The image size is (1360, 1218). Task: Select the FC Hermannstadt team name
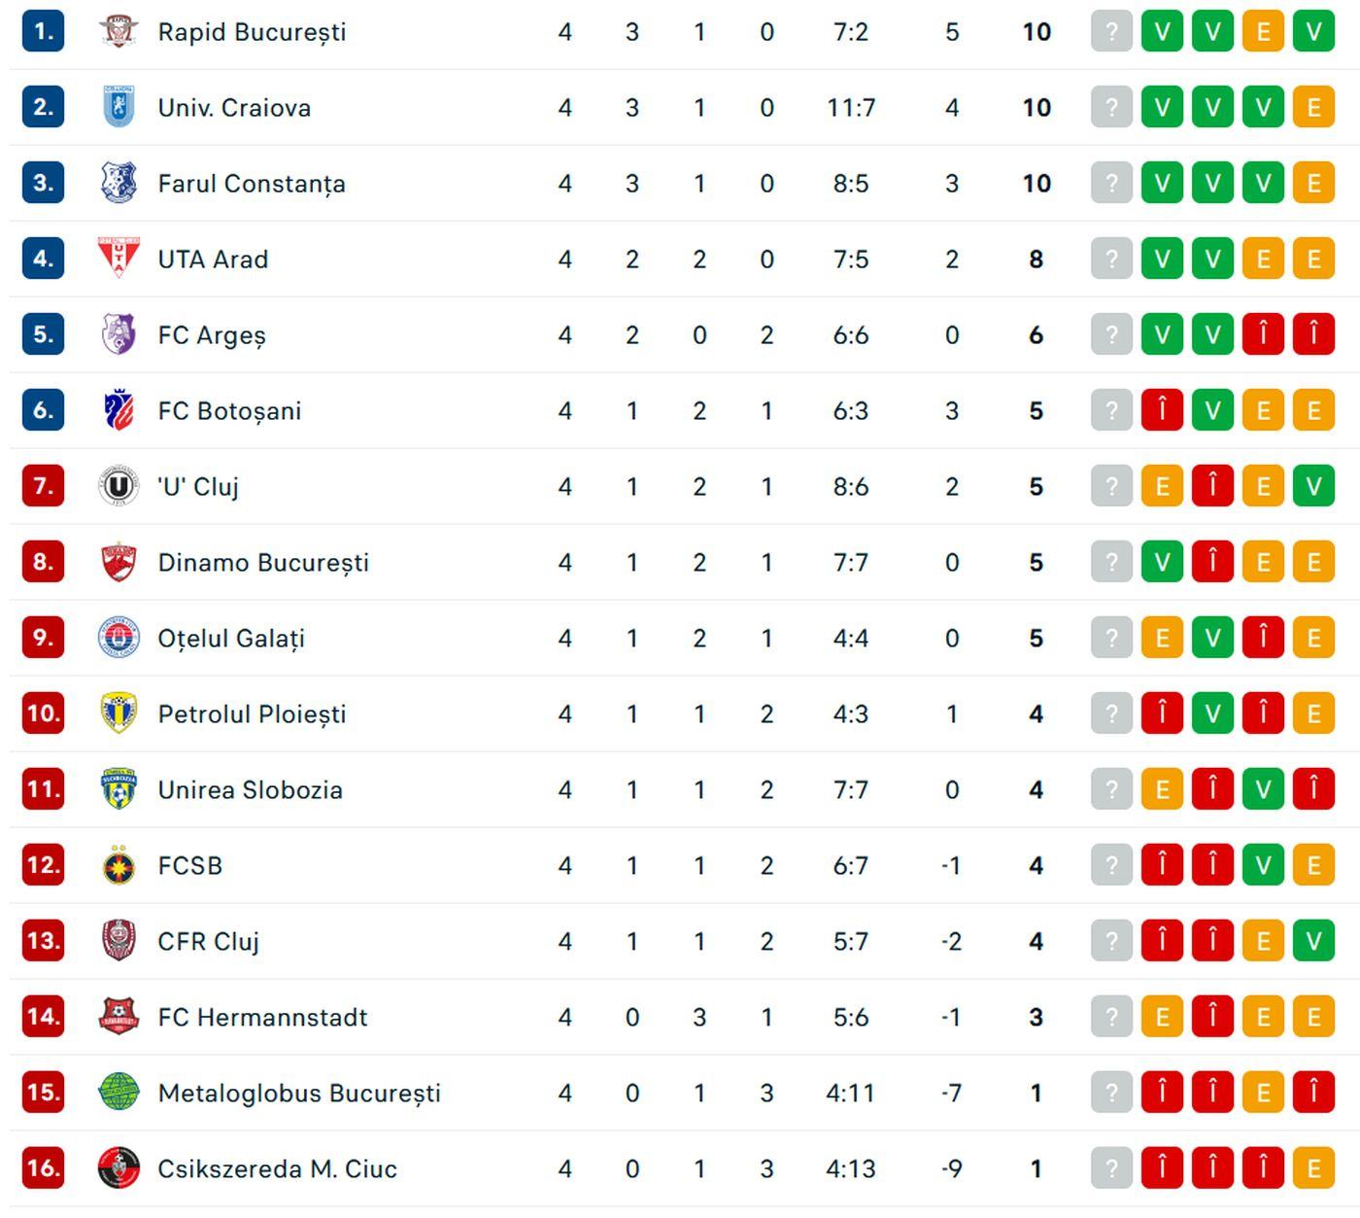(262, 1018)
